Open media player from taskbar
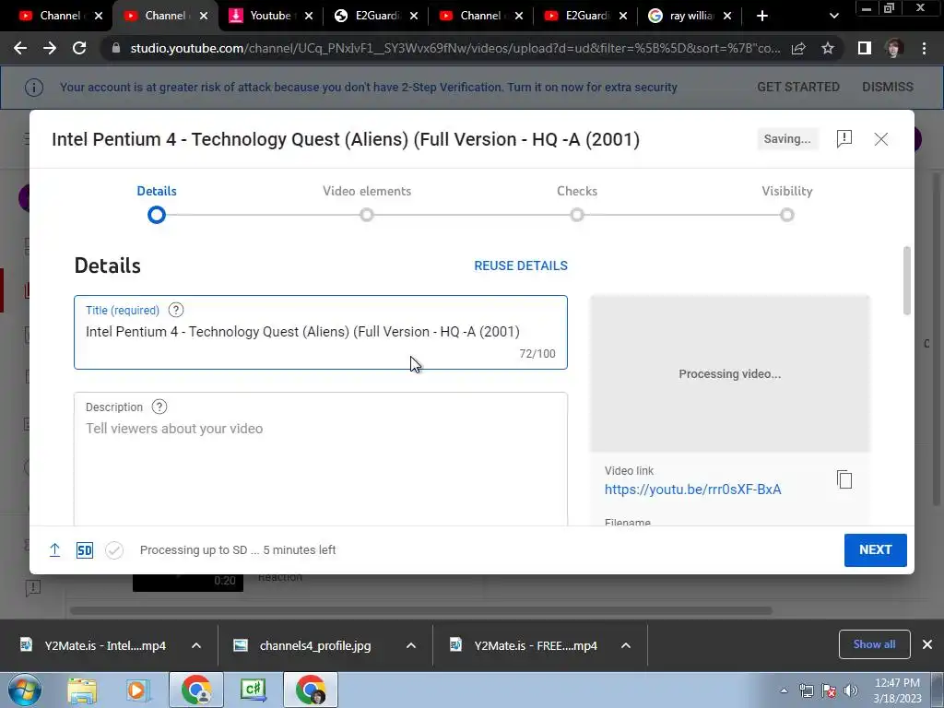This screenshot has width=944, height=708. point(137,690)
